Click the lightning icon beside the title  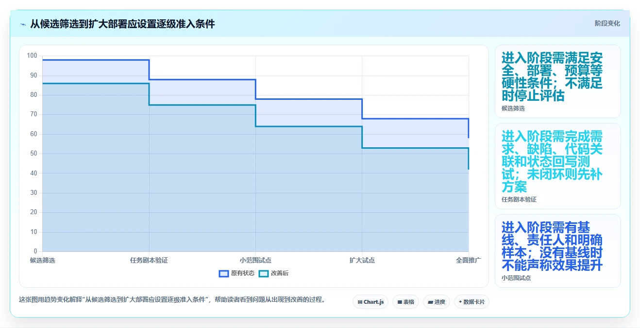tap(23, 24)
